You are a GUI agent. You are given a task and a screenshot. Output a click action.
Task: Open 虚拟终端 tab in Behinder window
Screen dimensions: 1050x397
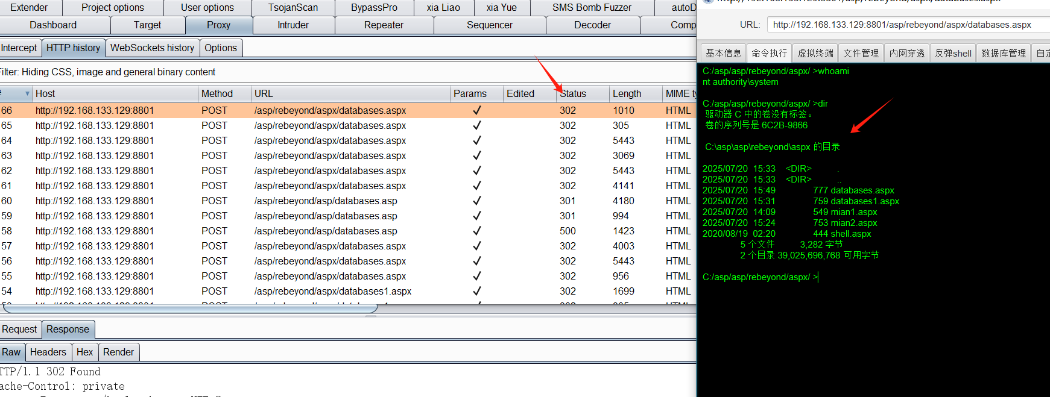[815, 53]
